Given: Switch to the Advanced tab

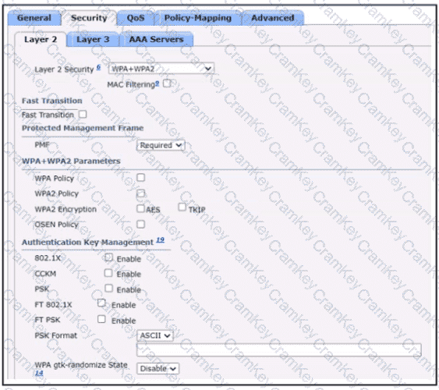Looking at the screenshot, I should pyautogui.click(x=273, y=18).
